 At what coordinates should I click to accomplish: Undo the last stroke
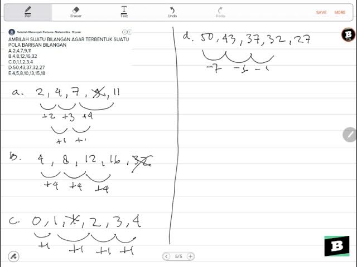(x=172, y=12)
